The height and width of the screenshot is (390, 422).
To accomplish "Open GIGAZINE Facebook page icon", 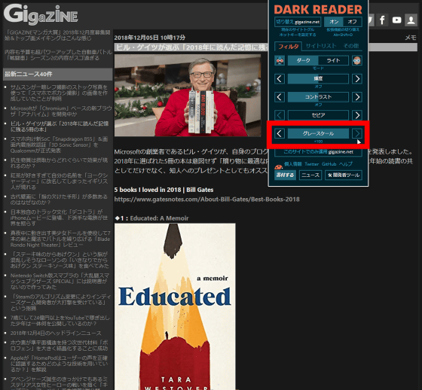I will tap(382, 20).
